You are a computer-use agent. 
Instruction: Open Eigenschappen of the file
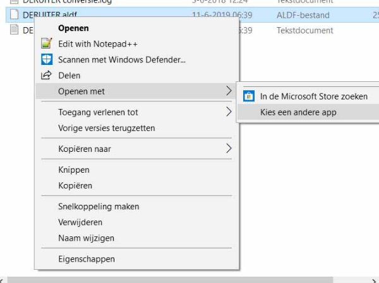(87, 259)
